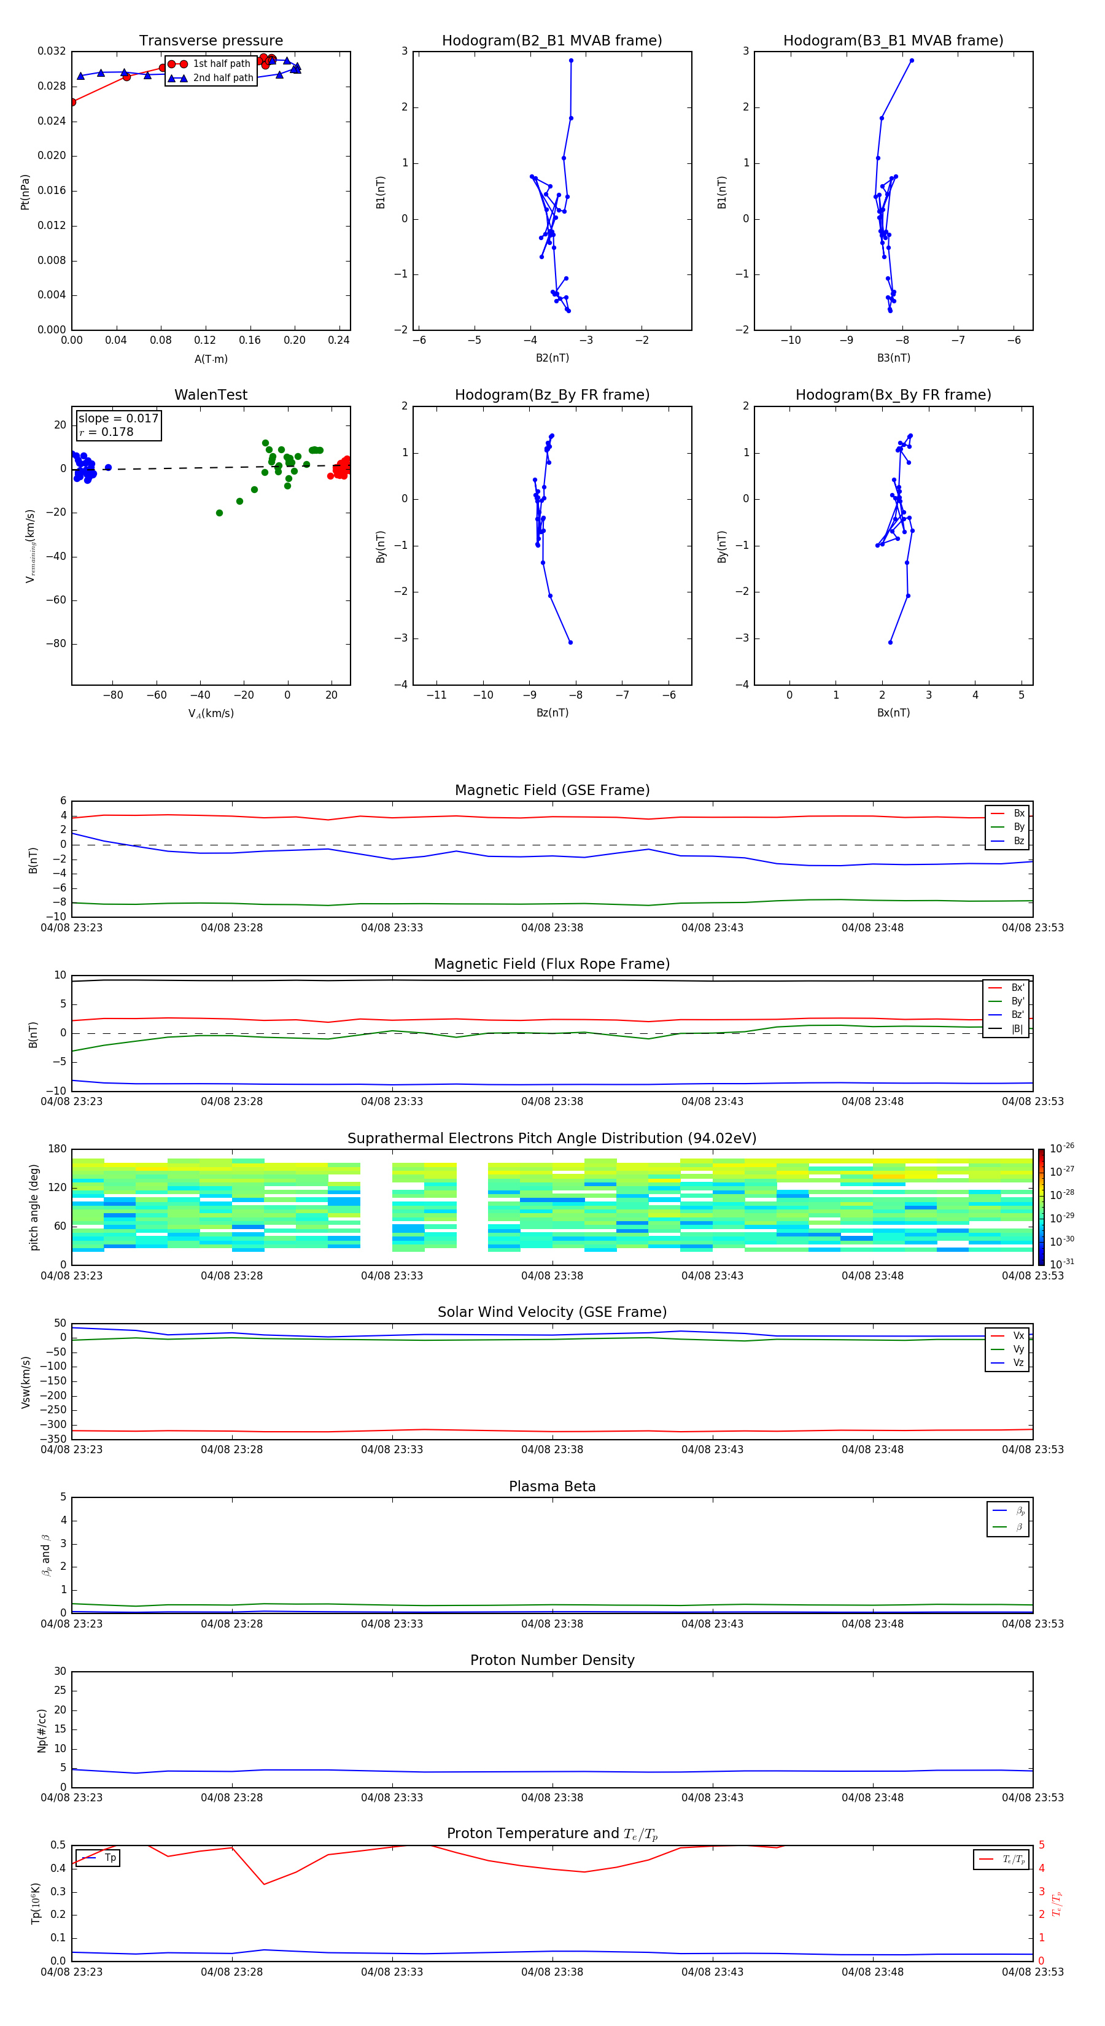
Task: Click the Suprathermal Electrons Pitch Angle Distribution title
Action: click(552, 1138)
